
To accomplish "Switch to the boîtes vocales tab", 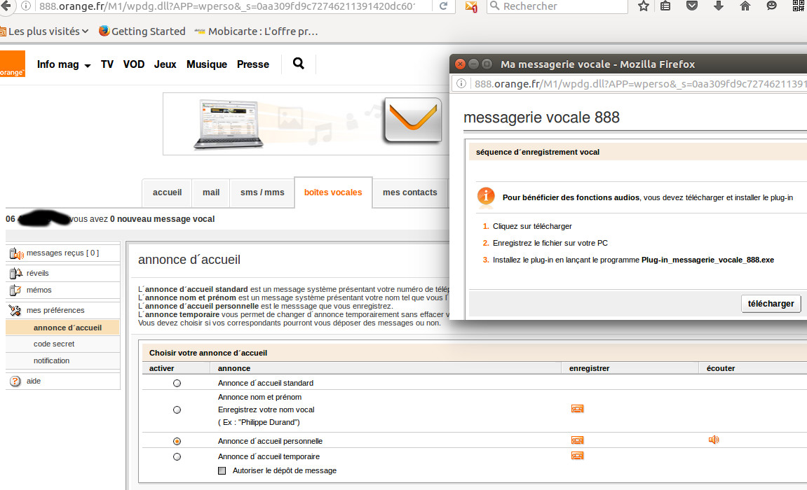I will [333, 192].
